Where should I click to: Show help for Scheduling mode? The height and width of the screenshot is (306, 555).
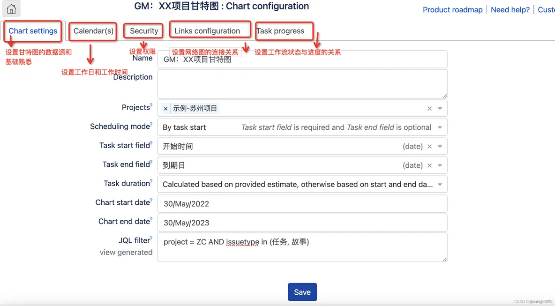(151, 124)
